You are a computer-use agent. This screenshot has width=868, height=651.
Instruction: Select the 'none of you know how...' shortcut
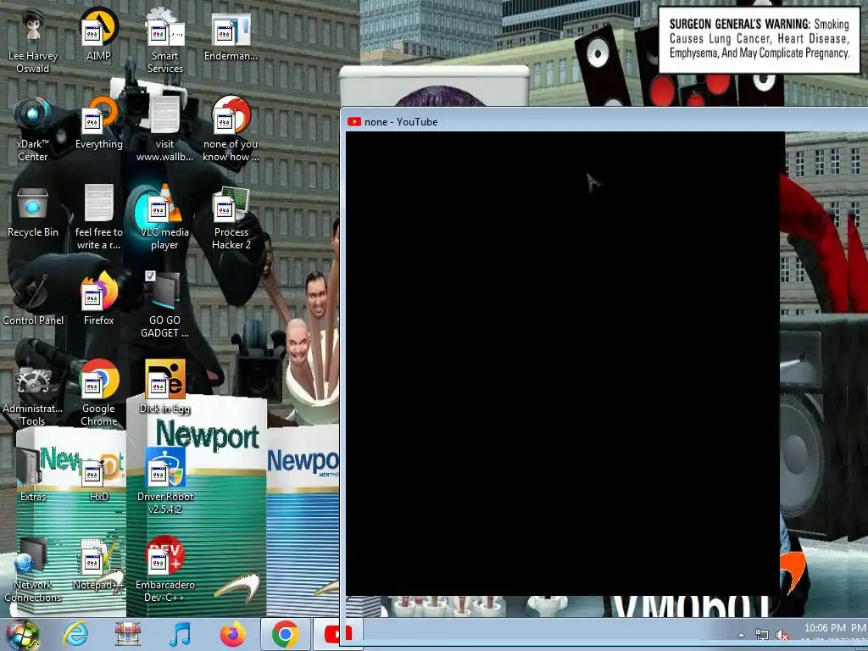231,130
